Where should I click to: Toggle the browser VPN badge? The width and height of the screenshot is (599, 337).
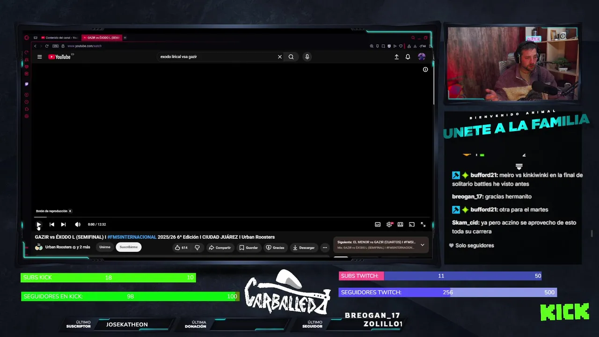[x=56, y=46]
